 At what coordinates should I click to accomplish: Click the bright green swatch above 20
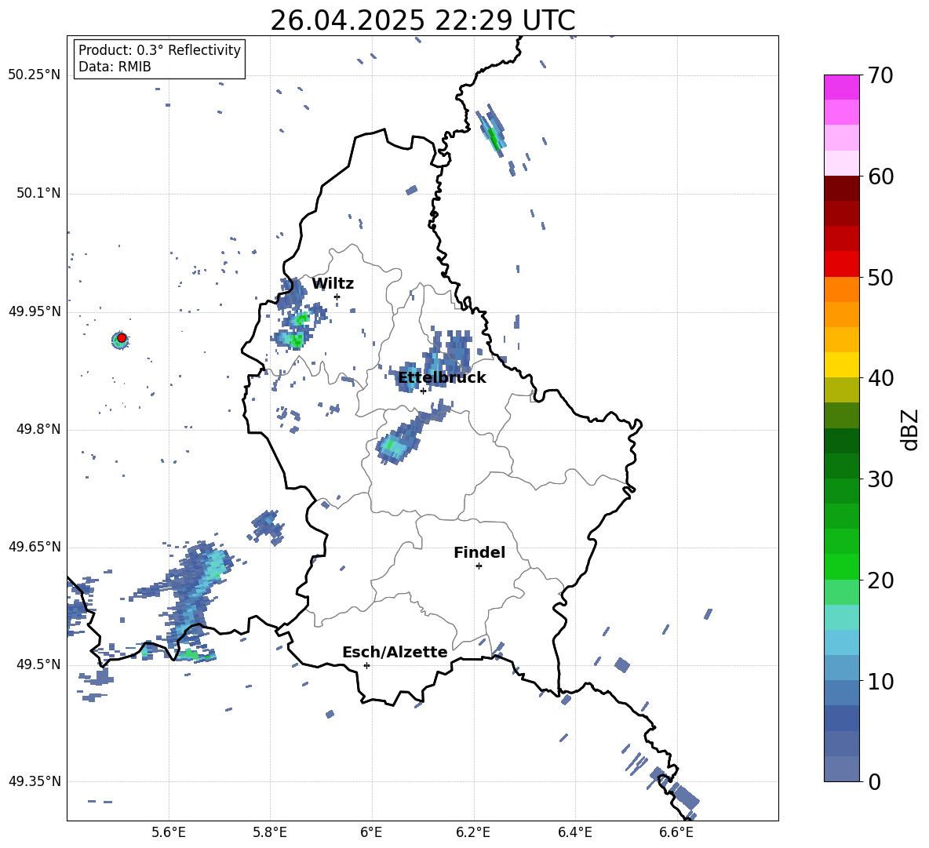point(841,566)
